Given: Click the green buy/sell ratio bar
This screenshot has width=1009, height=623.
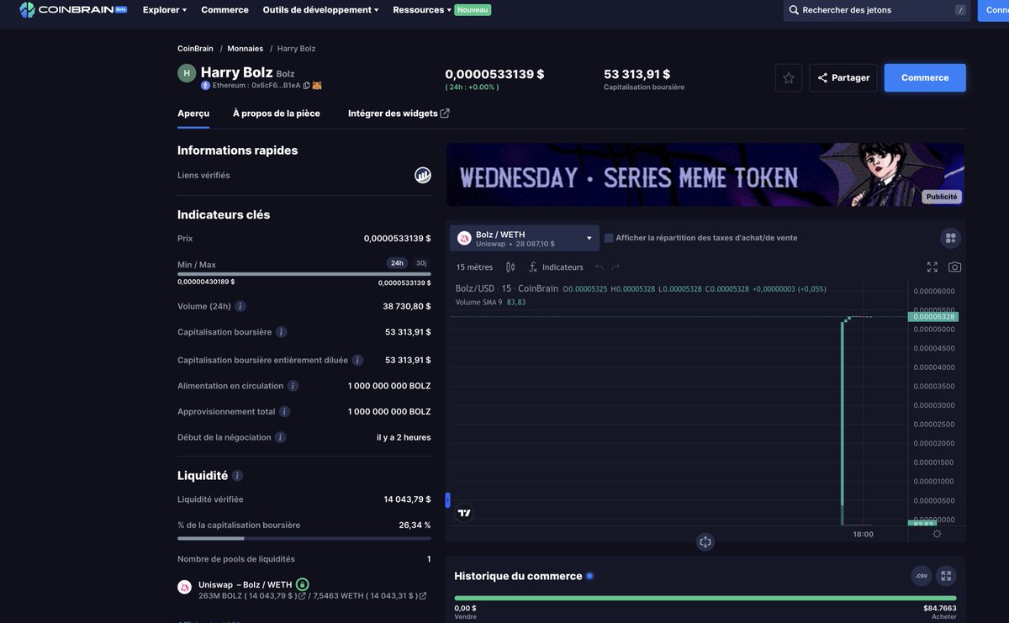Looking at the screenshot, I should point(705,599).
